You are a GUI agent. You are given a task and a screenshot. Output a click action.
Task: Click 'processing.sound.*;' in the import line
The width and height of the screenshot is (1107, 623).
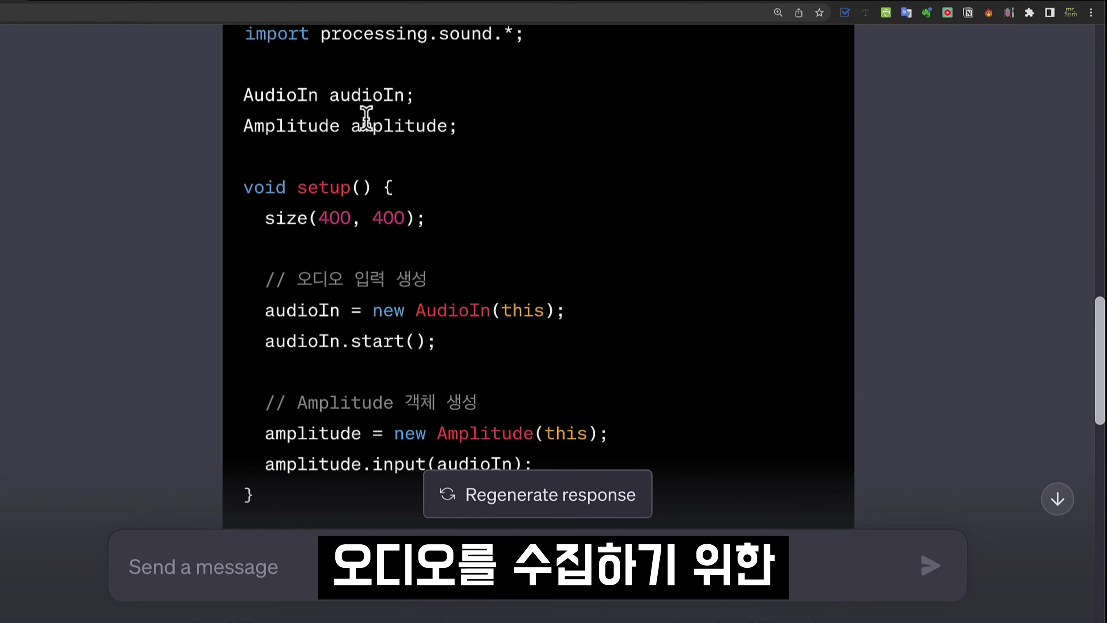(422, 34)
